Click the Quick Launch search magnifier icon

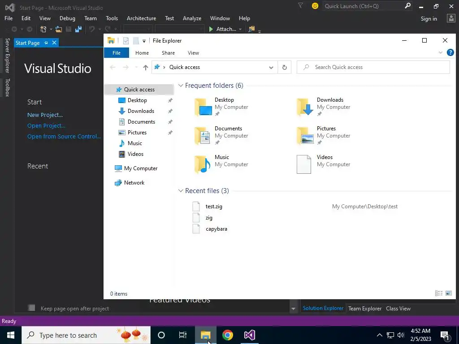pyautogui.click(x=407, y=6)
